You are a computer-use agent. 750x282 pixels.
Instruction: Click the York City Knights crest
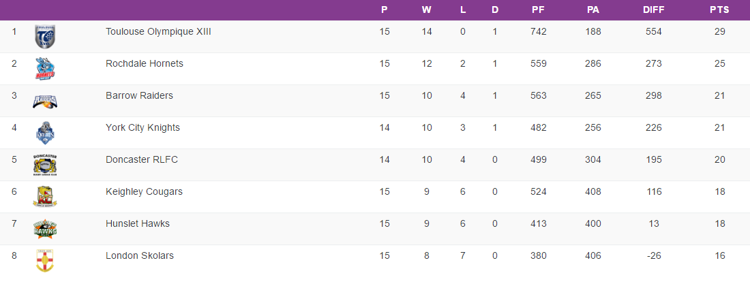click(45, 133)
